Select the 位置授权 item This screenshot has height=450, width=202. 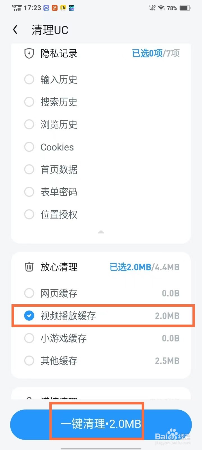tap(29, 214)
